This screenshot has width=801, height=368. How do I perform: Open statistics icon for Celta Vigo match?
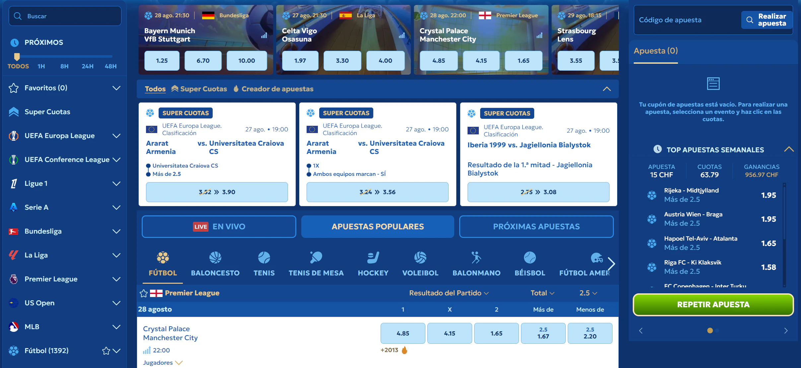point(402,35)
